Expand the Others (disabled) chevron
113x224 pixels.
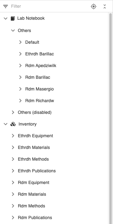coord(13,112)
